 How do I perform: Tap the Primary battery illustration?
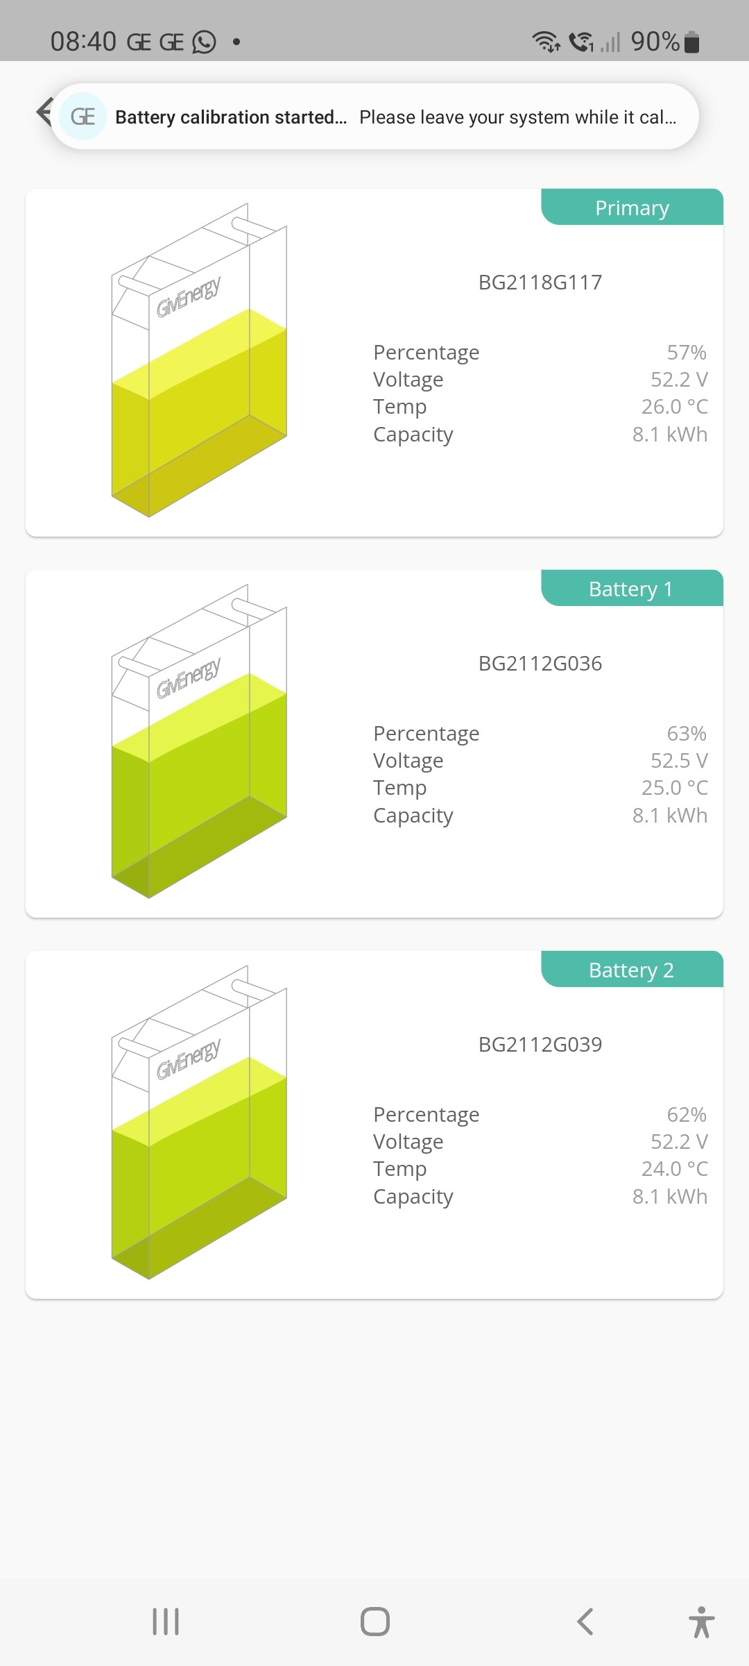click(199, 360)
